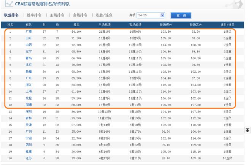This screenshot has width=251, height=165.
Task: Click the 96.20 points per game value
Action: coord(166,132)
